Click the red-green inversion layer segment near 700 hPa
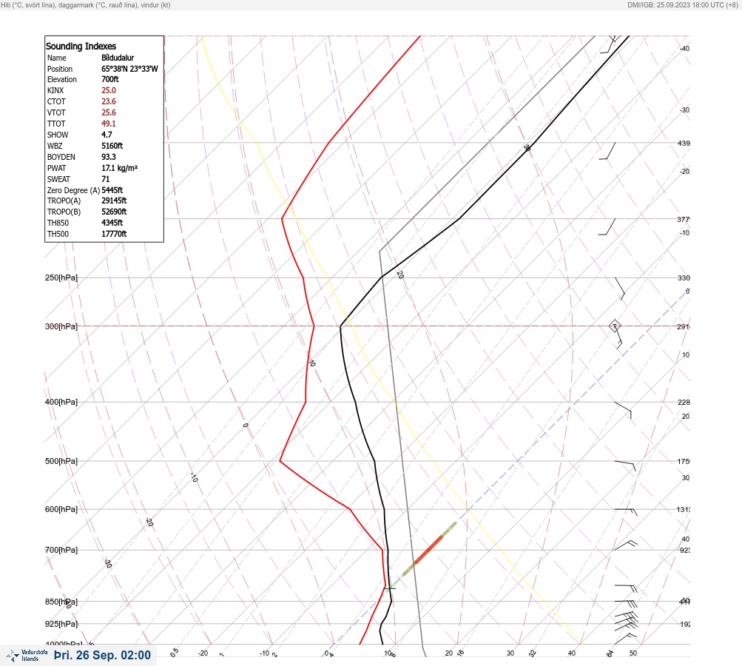742x666 pixels. click(429, 550)
